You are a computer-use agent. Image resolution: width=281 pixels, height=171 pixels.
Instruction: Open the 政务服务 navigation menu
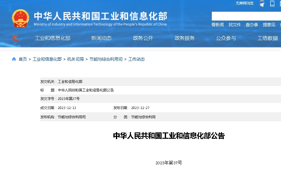coord(184,38)
